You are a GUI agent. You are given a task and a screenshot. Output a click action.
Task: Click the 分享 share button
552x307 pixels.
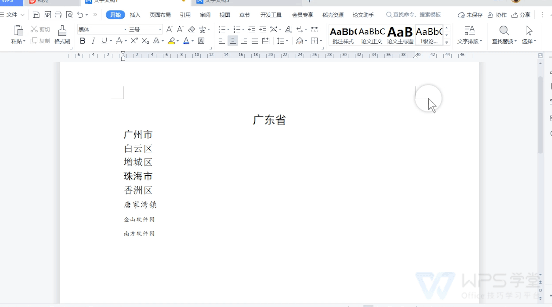(x=521, y=15)
